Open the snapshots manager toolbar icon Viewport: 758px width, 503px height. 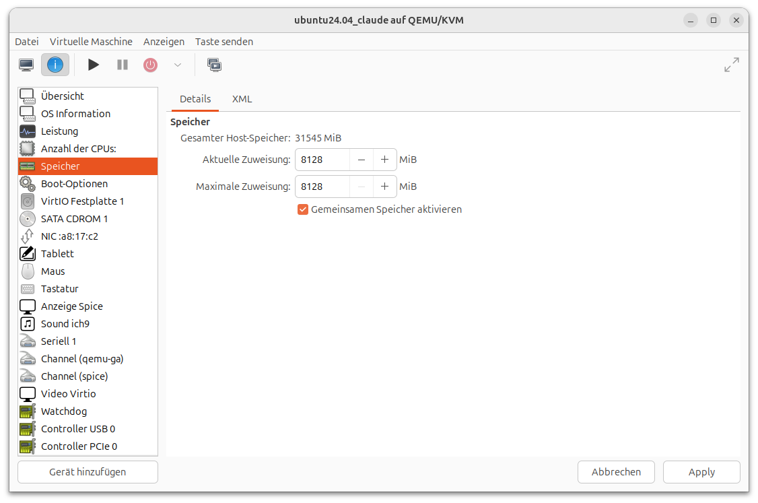coord(214,65)
